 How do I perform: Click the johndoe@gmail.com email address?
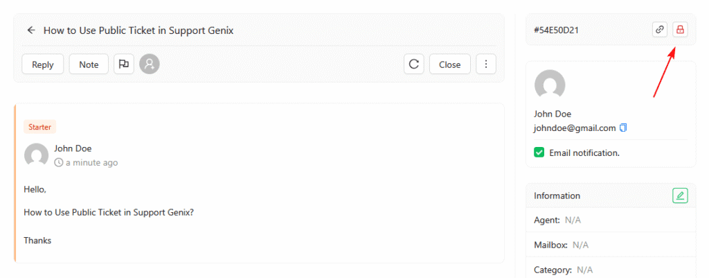pos(575,128)
